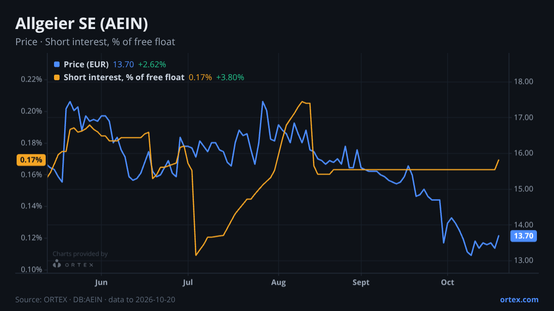This screenshot has height=311, width=554.
Task: Click the 13.00 right axis label
Action: click(x=524, y=260)
